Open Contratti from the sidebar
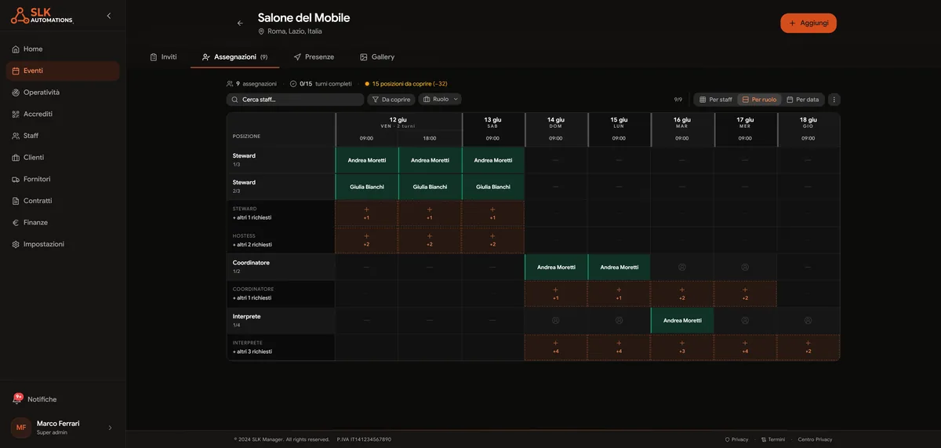The width and height of the screenshot is (941, 448). click(63, 201)
